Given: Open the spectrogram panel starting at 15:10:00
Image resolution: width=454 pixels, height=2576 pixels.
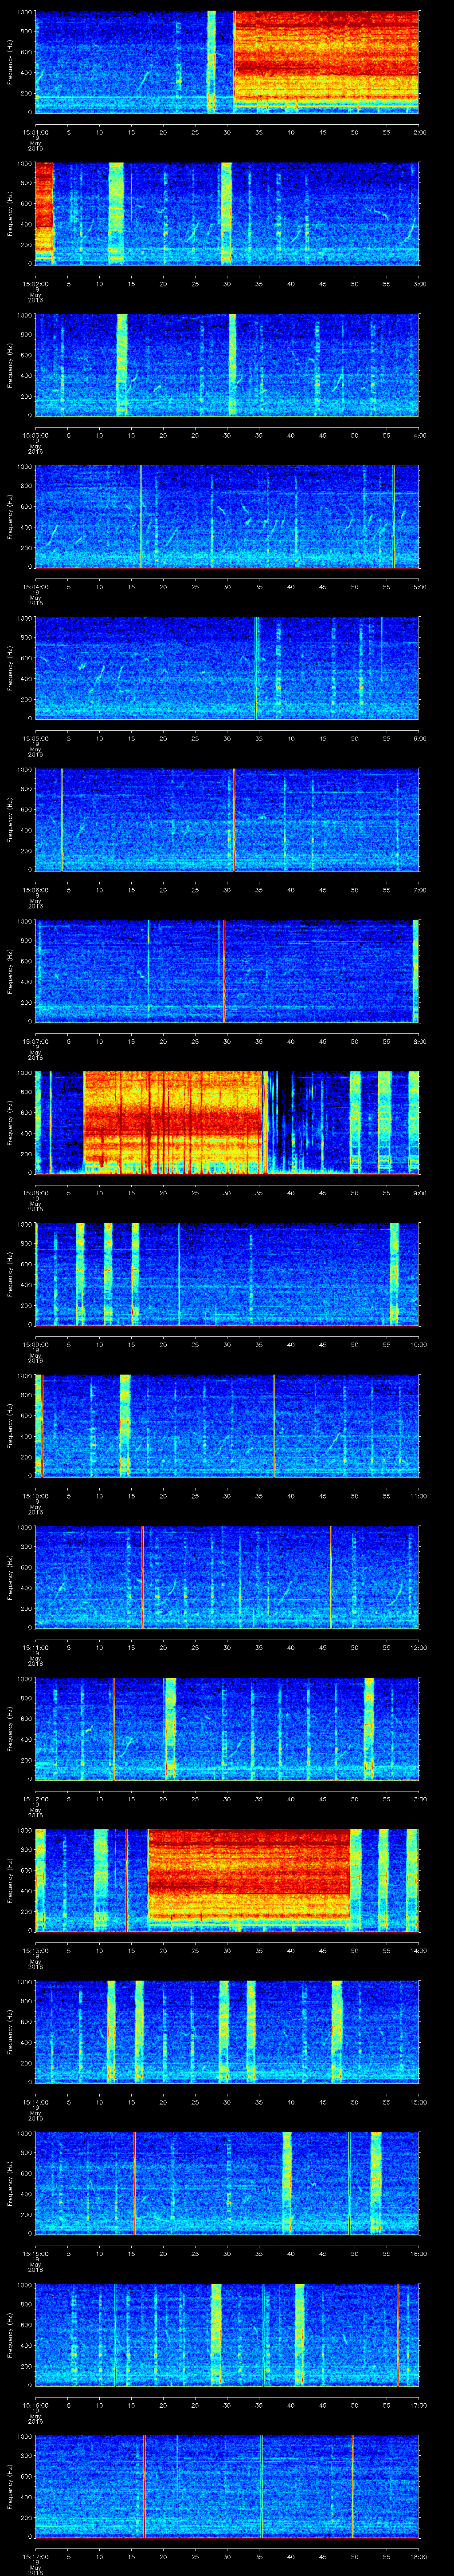Looking at the screenshot, I should point(227,1425).
